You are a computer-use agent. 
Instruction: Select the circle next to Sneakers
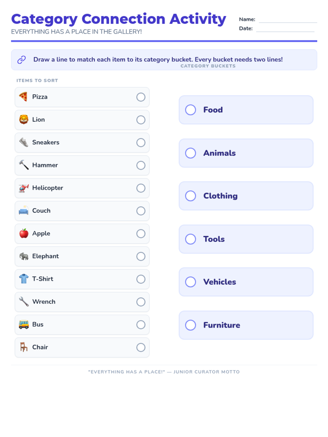[x=141, y=143]
